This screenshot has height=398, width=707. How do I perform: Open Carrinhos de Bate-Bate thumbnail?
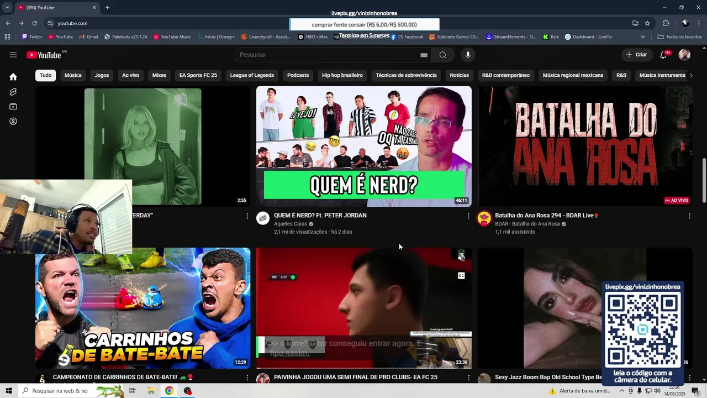pos(143,308)
